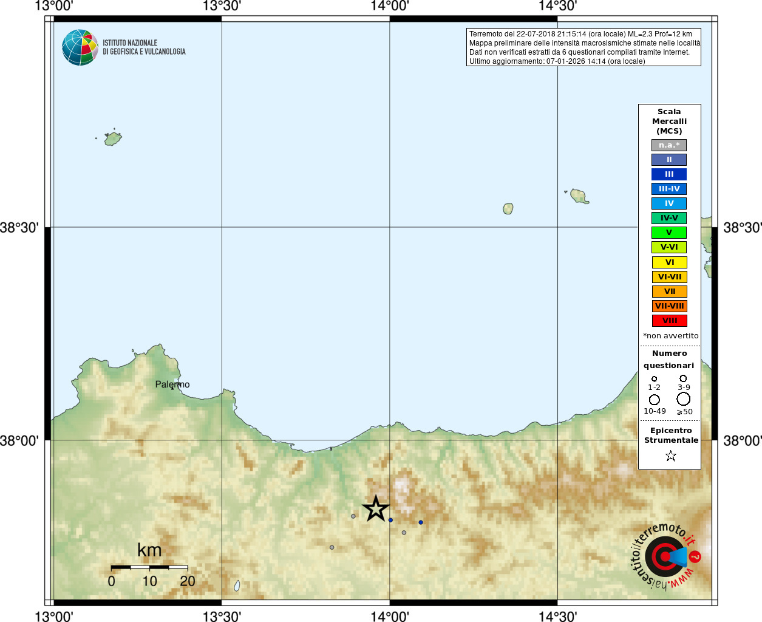Click the 1-2 questionnaire circle symbol
Image resolution: width=762 pixels, height=622 pixels.
tap(654, 379)
